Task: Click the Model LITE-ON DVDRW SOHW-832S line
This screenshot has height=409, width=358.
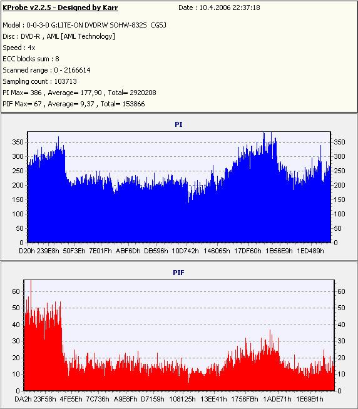Action: 84,25
